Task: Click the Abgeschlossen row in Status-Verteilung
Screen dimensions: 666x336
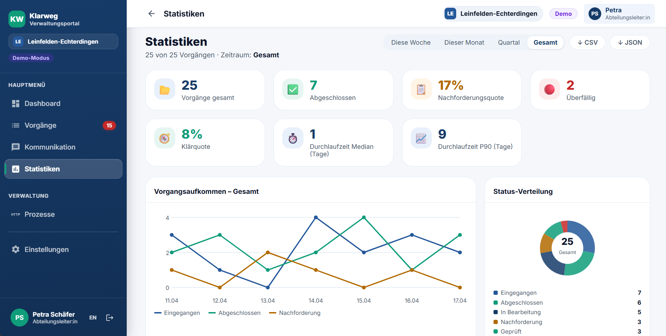Action: point(567,303)
